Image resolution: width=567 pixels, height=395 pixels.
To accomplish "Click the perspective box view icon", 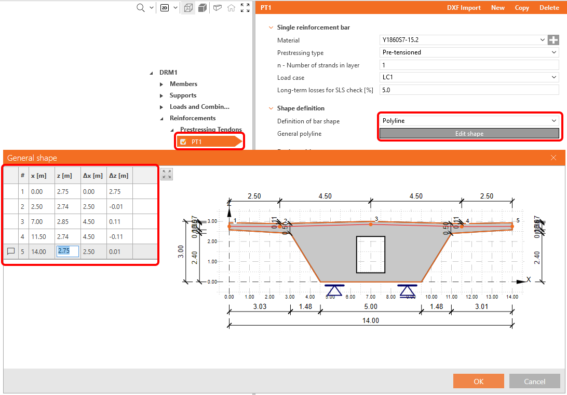I will [x=218, y=8].
